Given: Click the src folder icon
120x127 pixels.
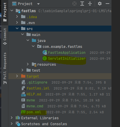Looking at the screenshot, I should coord(23,29).
